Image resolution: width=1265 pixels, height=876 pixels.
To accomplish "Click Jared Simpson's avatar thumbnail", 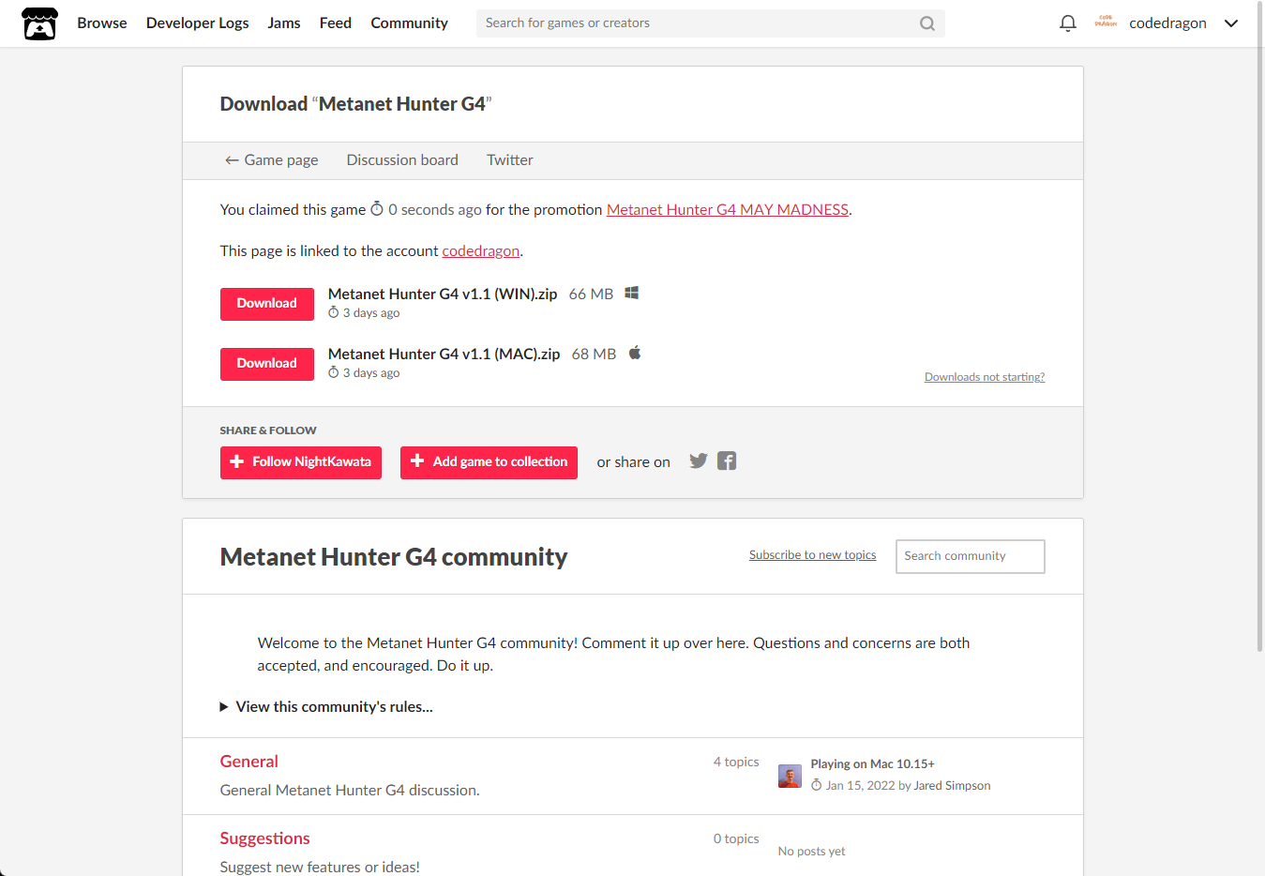I will [x=790, y=776].
